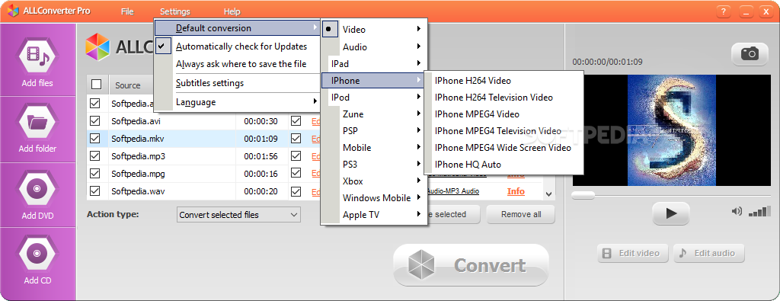Choose Always ask where to save the file
Screen dimensions: 780x301
click(238, 64)
